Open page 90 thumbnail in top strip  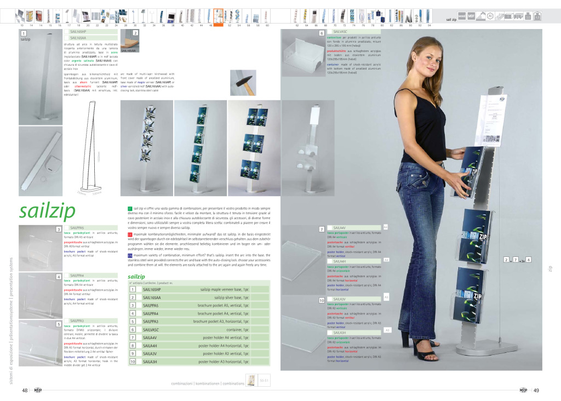[409, 16]
